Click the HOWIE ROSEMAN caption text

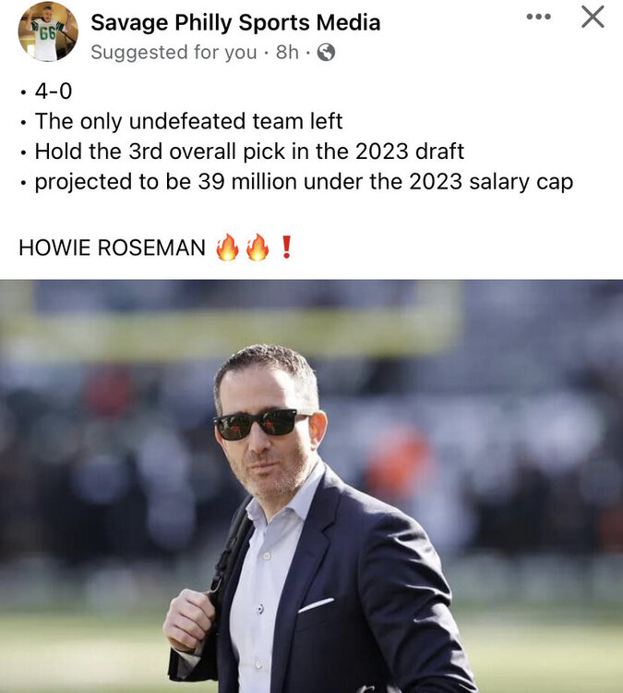coord(112,248)
